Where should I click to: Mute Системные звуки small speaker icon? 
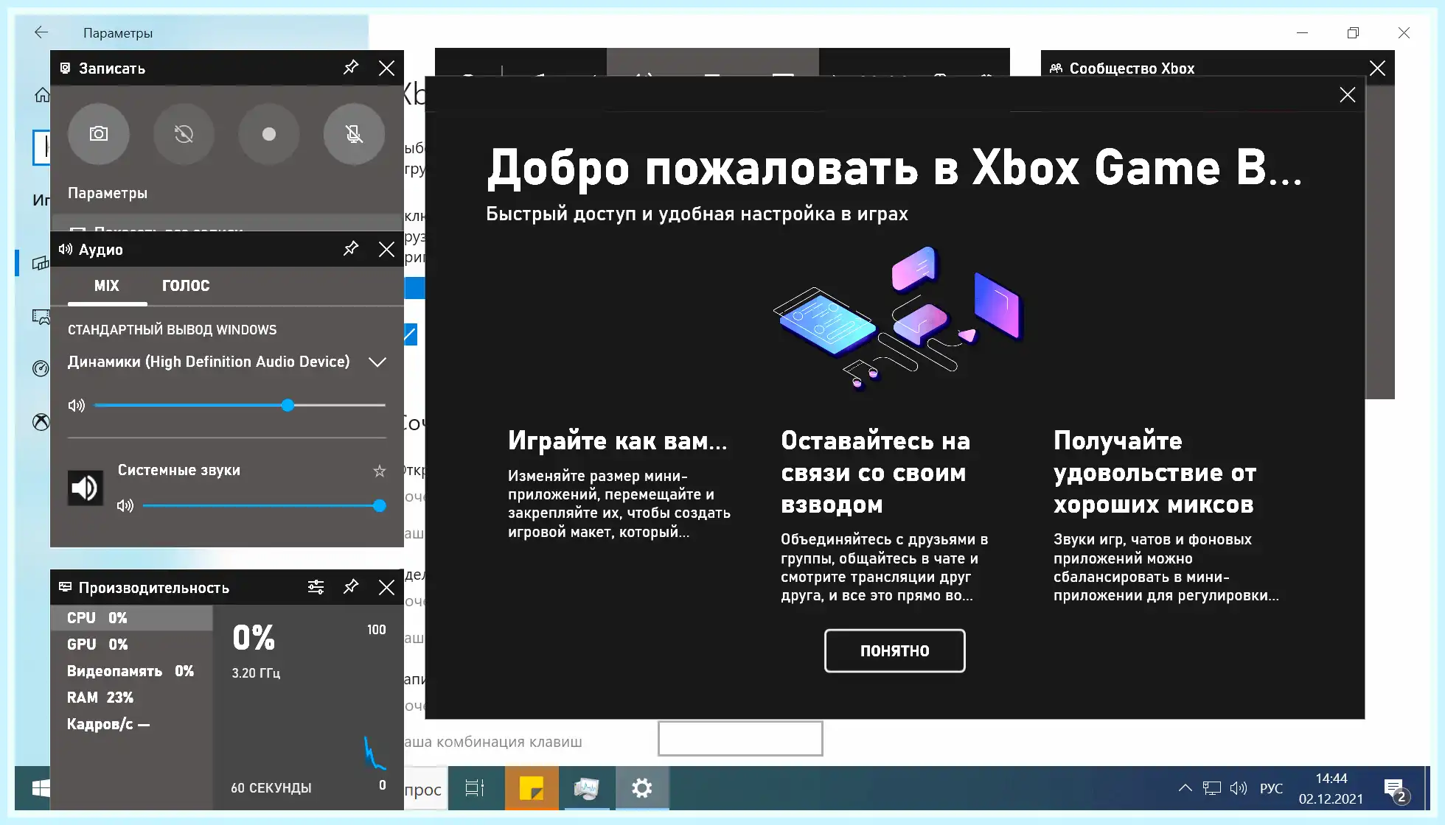[x=125, y=505]
